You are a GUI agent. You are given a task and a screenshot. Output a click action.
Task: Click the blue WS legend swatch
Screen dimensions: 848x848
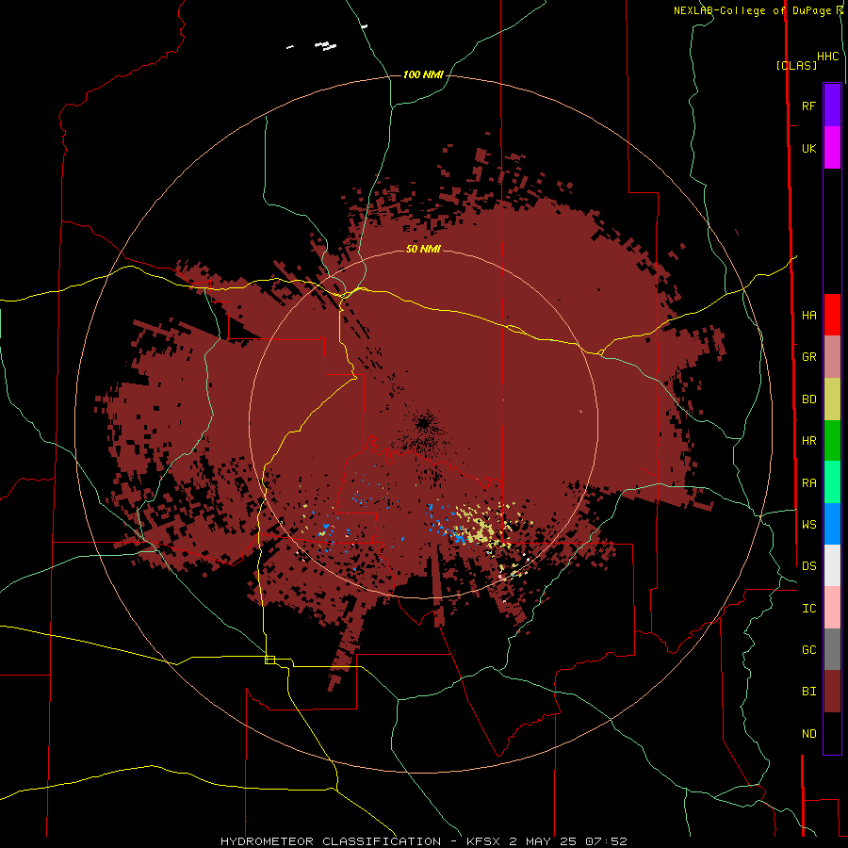pos(832,524)
